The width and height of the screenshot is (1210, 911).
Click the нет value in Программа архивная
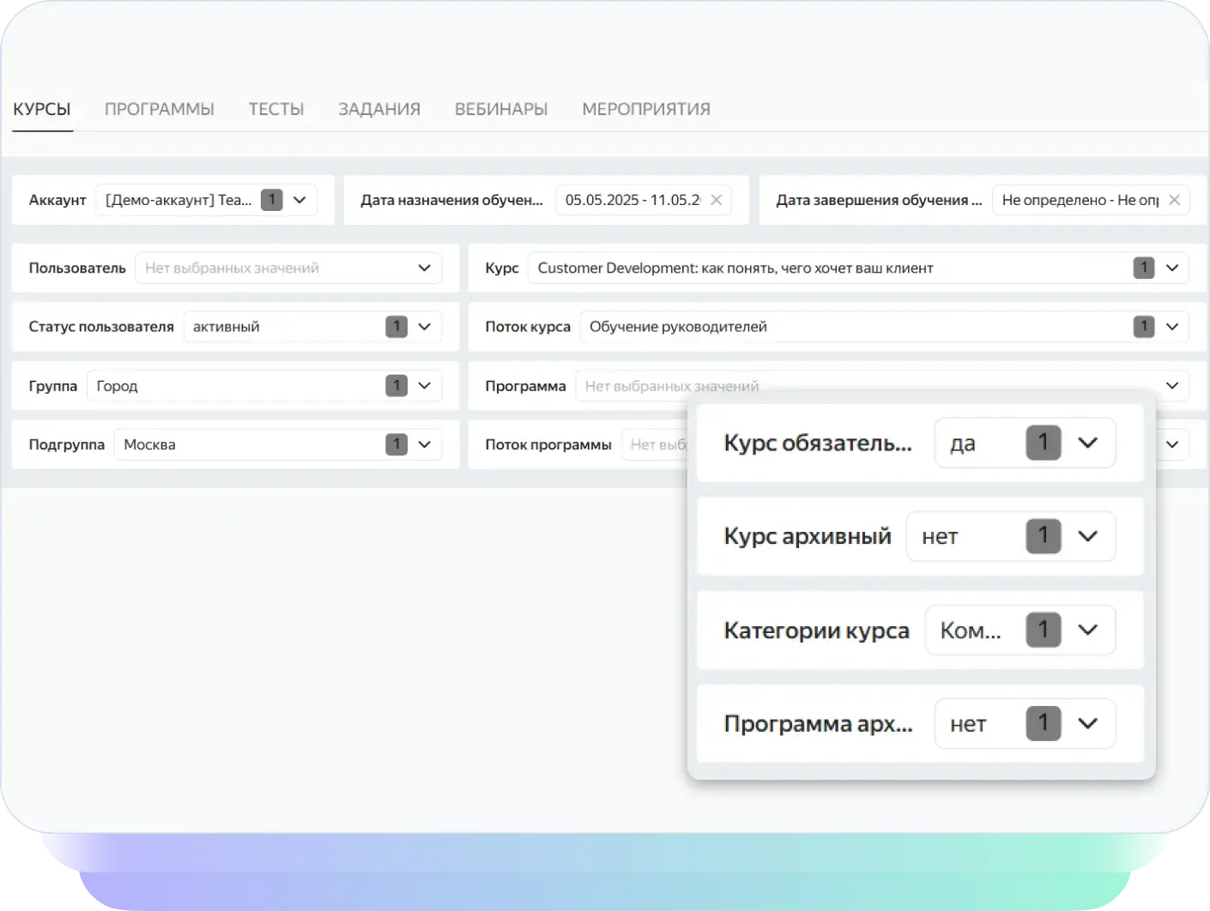[968, 724]
